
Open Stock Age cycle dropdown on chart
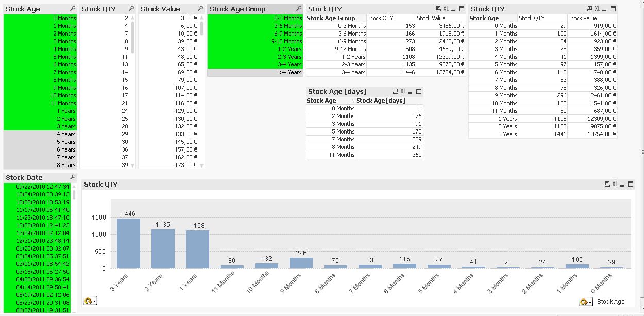pos(586,302)
